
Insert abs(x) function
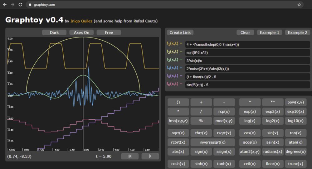pyautogui.click(x=178, y=152)
